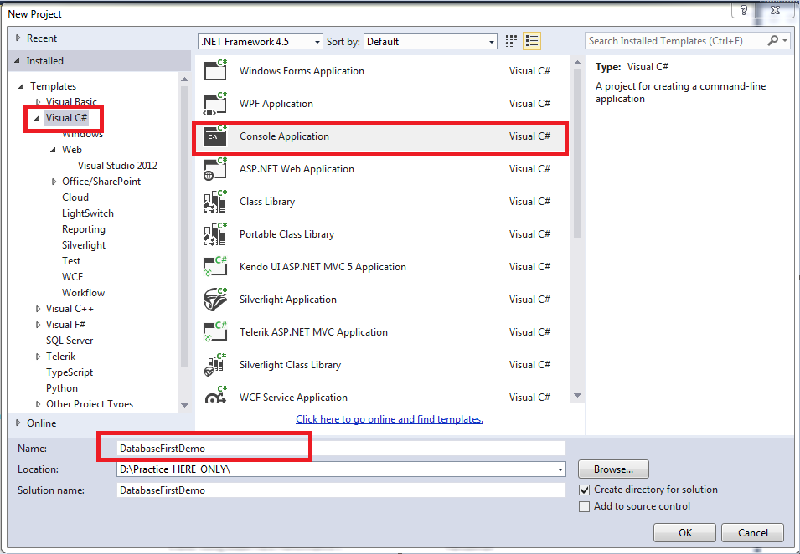The width and height of the screenshot is (800, 554).
Task: Click the search magnifier icon
Action: click(773, 41)
